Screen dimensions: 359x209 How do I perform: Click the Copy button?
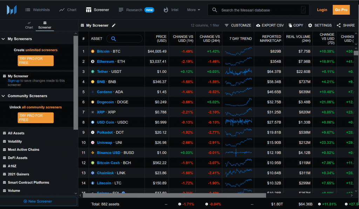[x=296, y=25]
